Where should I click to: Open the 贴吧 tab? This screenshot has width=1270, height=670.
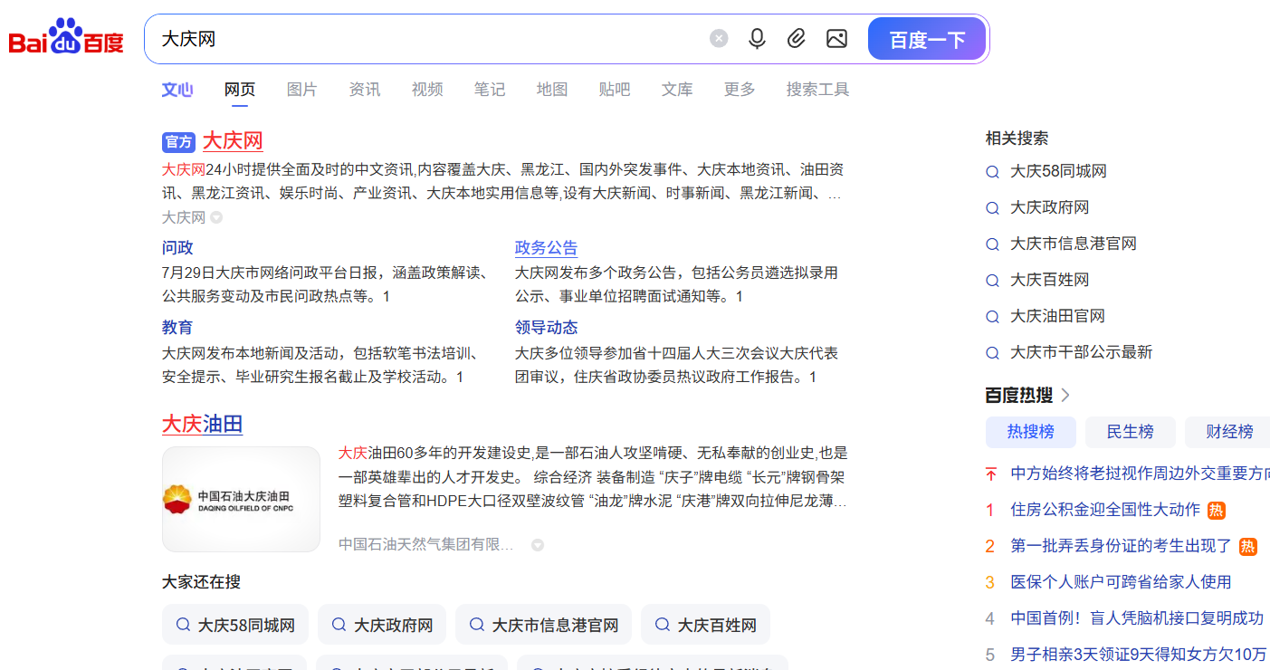point(615,90)
